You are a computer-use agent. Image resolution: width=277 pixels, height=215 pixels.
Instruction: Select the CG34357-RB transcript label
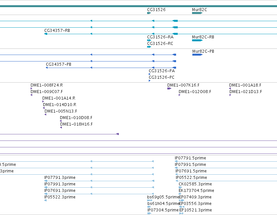(x=57, y=31)
